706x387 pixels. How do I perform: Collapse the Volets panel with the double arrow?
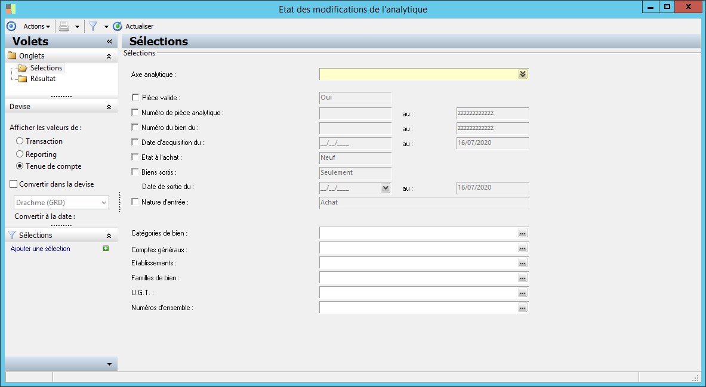pyautogui.click(x=109, y=41)
